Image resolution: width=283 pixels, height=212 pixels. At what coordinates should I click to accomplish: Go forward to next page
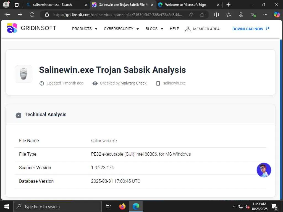click(20, 15)
